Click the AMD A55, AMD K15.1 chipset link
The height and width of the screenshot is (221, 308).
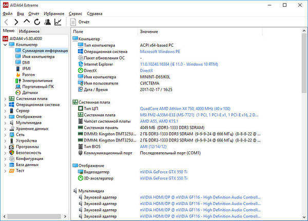click(x=159, y=122)
